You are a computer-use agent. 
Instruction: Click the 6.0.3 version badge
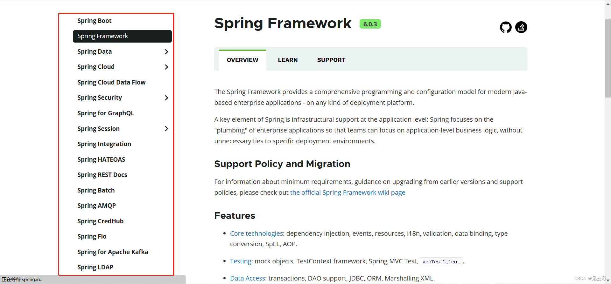tap(370, 24)
